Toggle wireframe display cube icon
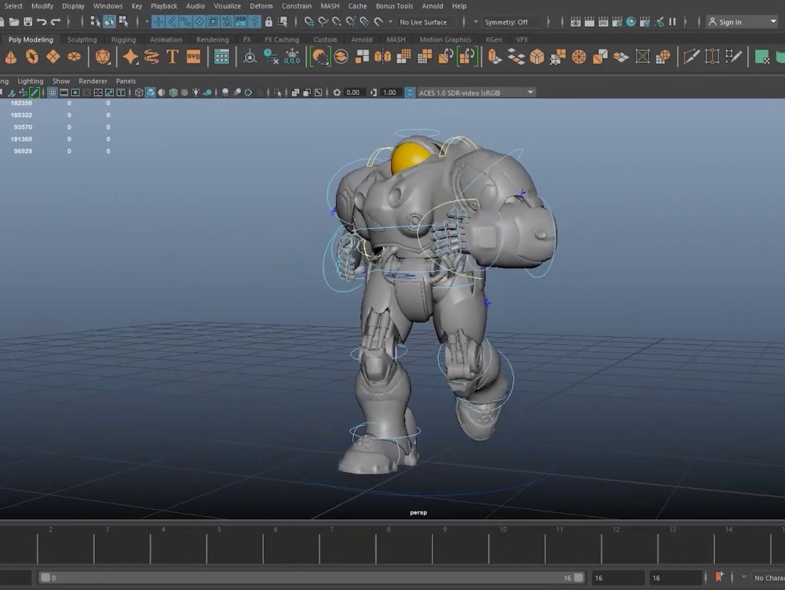Screen dimensions: 785x590 pos(139,93)
